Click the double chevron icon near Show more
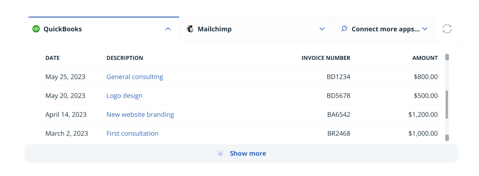 tap(221, 153)
